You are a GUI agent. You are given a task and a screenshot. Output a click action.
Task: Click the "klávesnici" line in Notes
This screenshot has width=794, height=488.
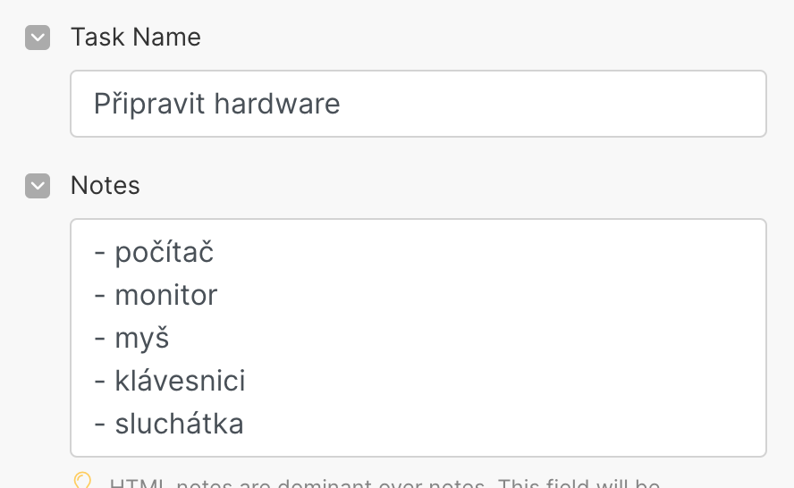coord(181,381)
